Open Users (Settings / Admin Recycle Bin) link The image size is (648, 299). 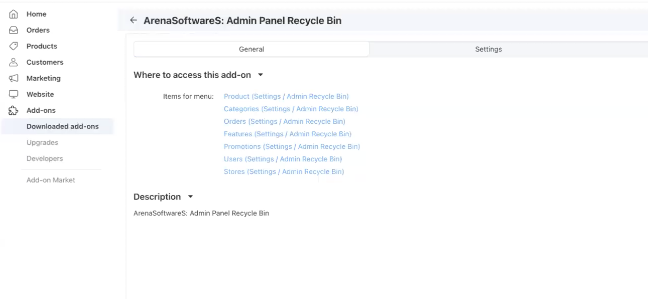[283, 159]
